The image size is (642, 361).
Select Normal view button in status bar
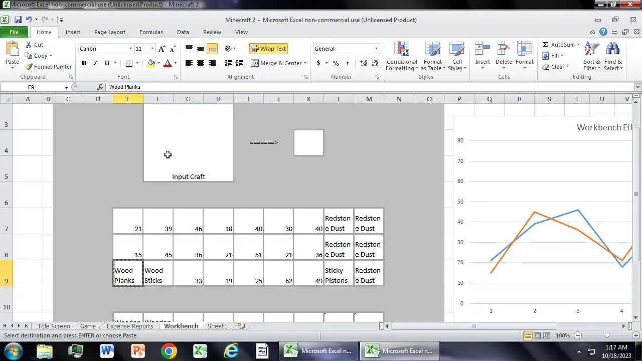pyautogui.click(x=528, y=335)
